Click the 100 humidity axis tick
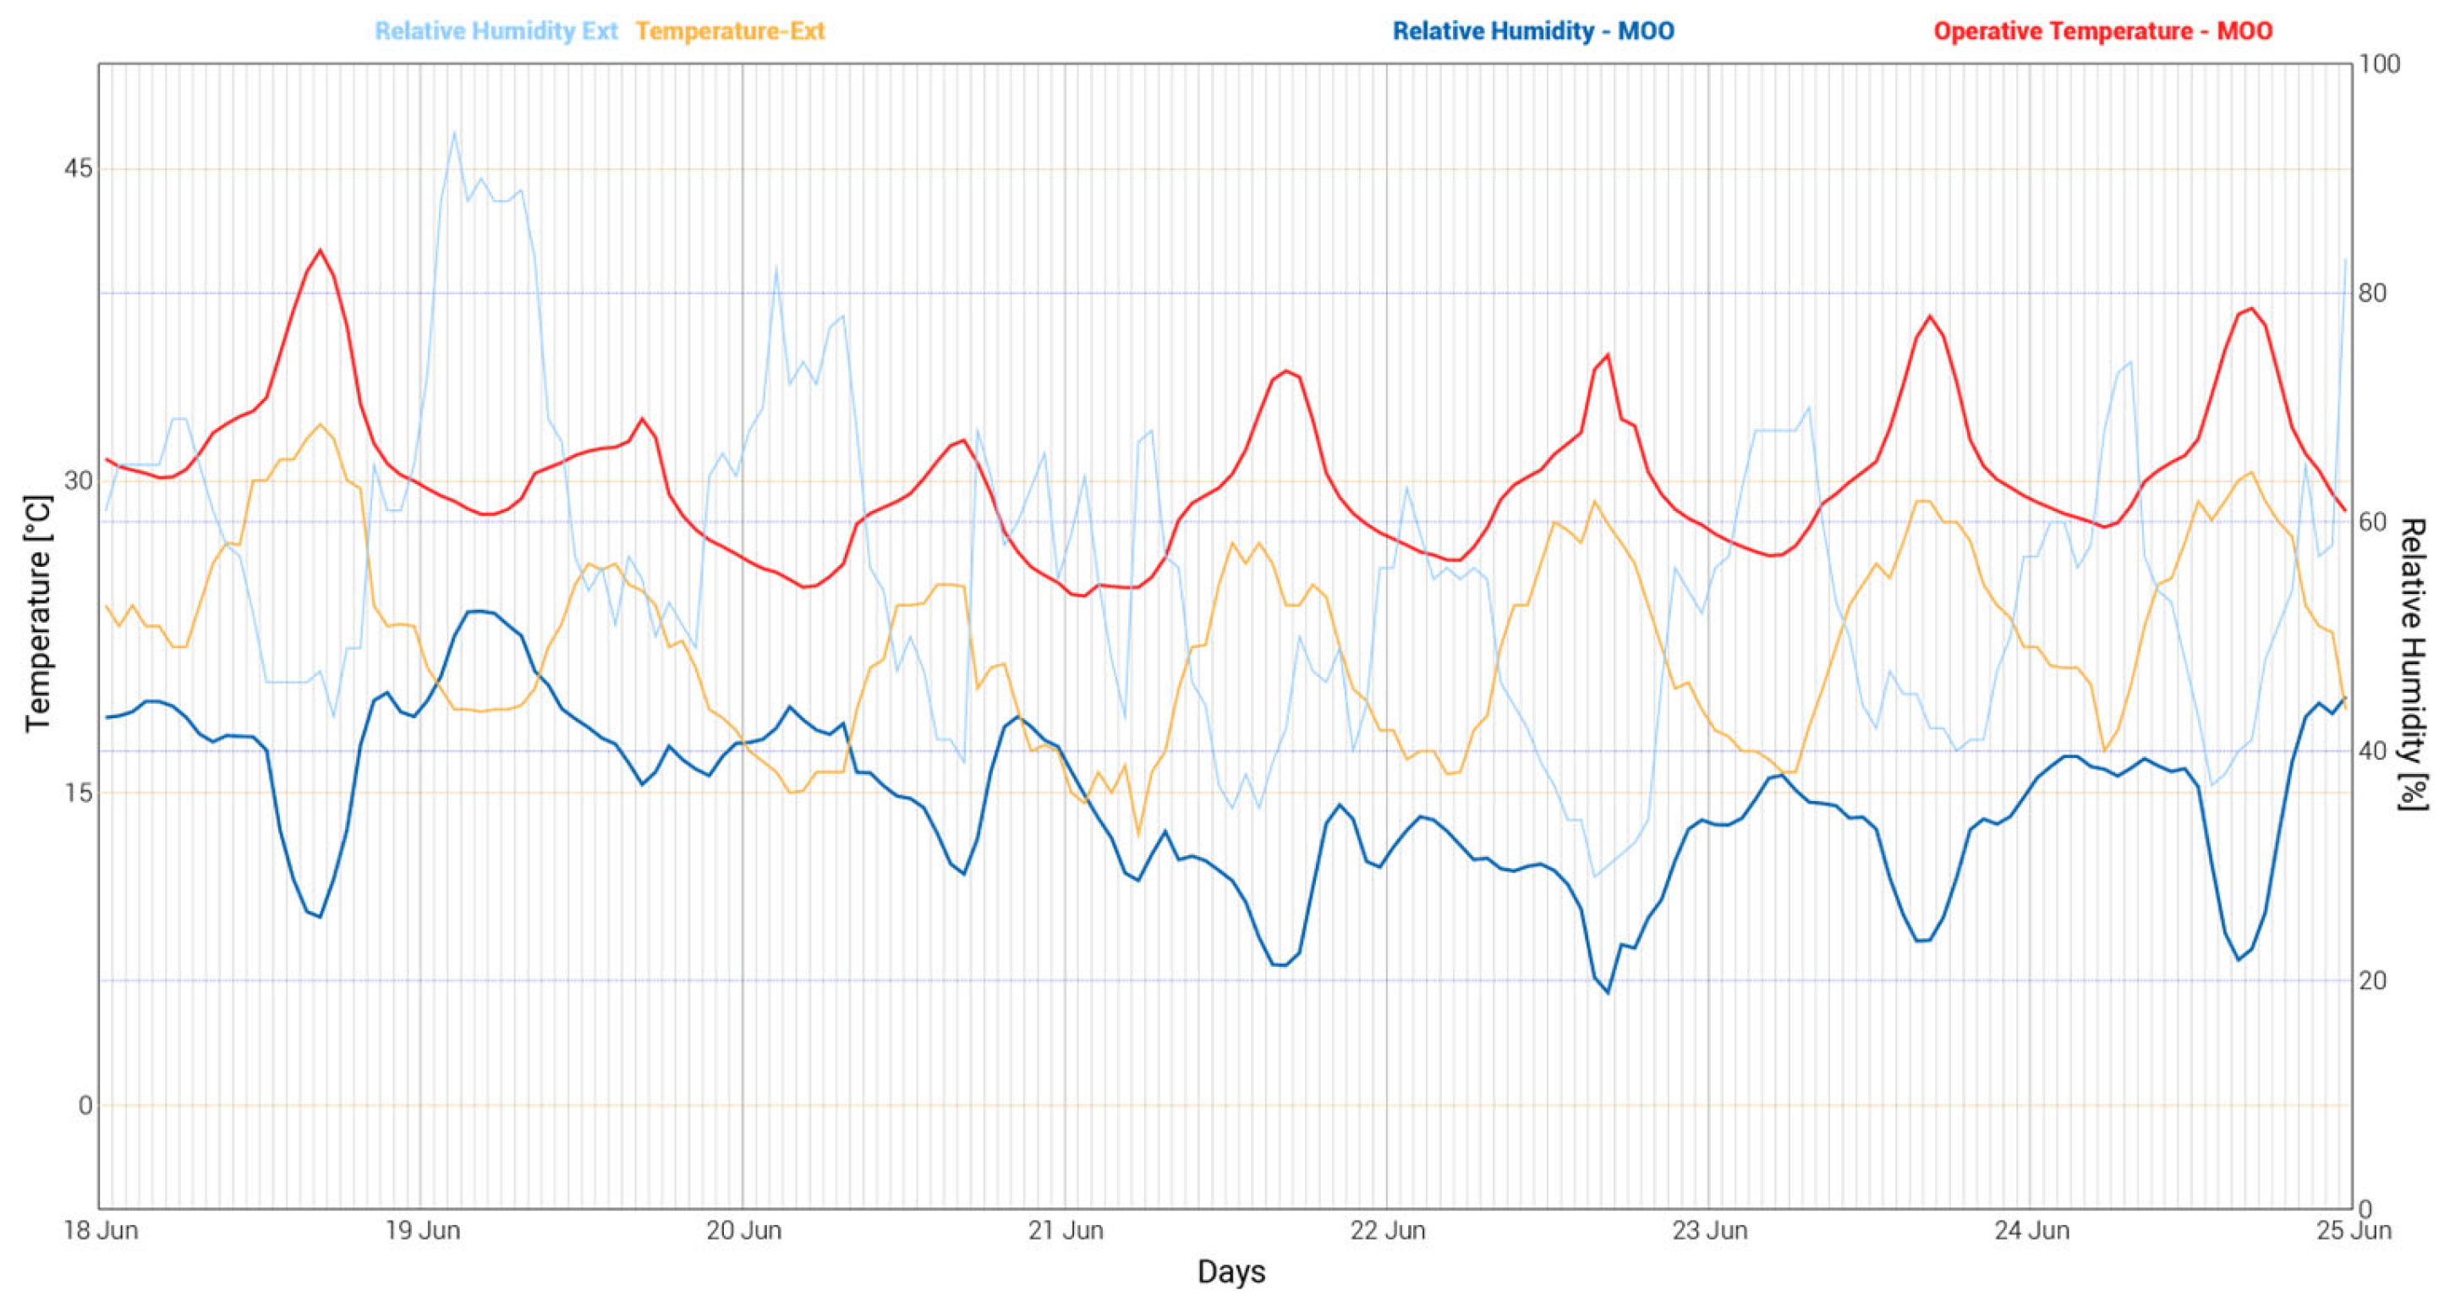2450x1307 pixels. click(x=2380, y=63)
